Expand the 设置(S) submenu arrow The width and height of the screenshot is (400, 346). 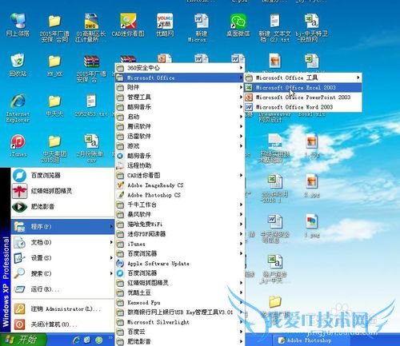[111, 258]
